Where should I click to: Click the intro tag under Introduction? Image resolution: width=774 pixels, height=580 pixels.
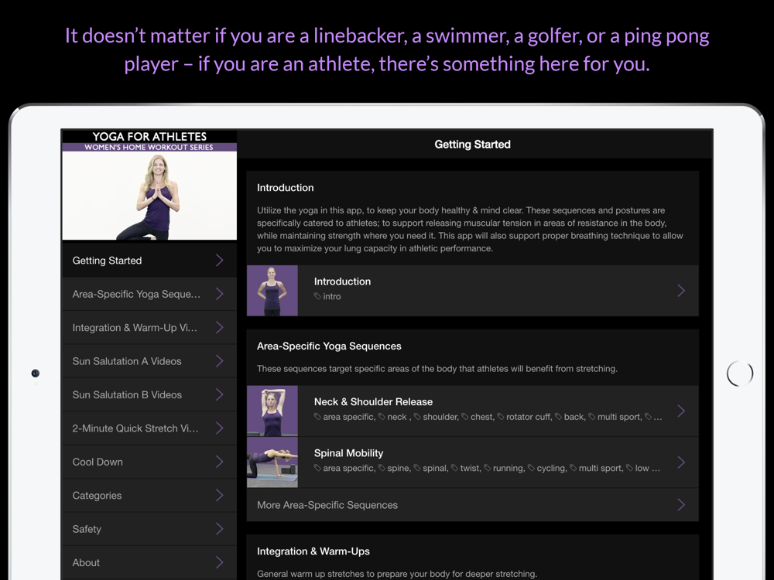tap(327, 296)
